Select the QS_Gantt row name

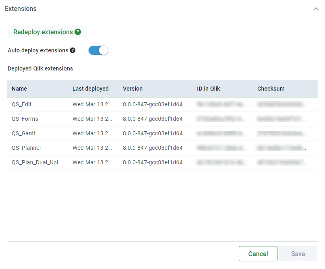tap(24, 133)
